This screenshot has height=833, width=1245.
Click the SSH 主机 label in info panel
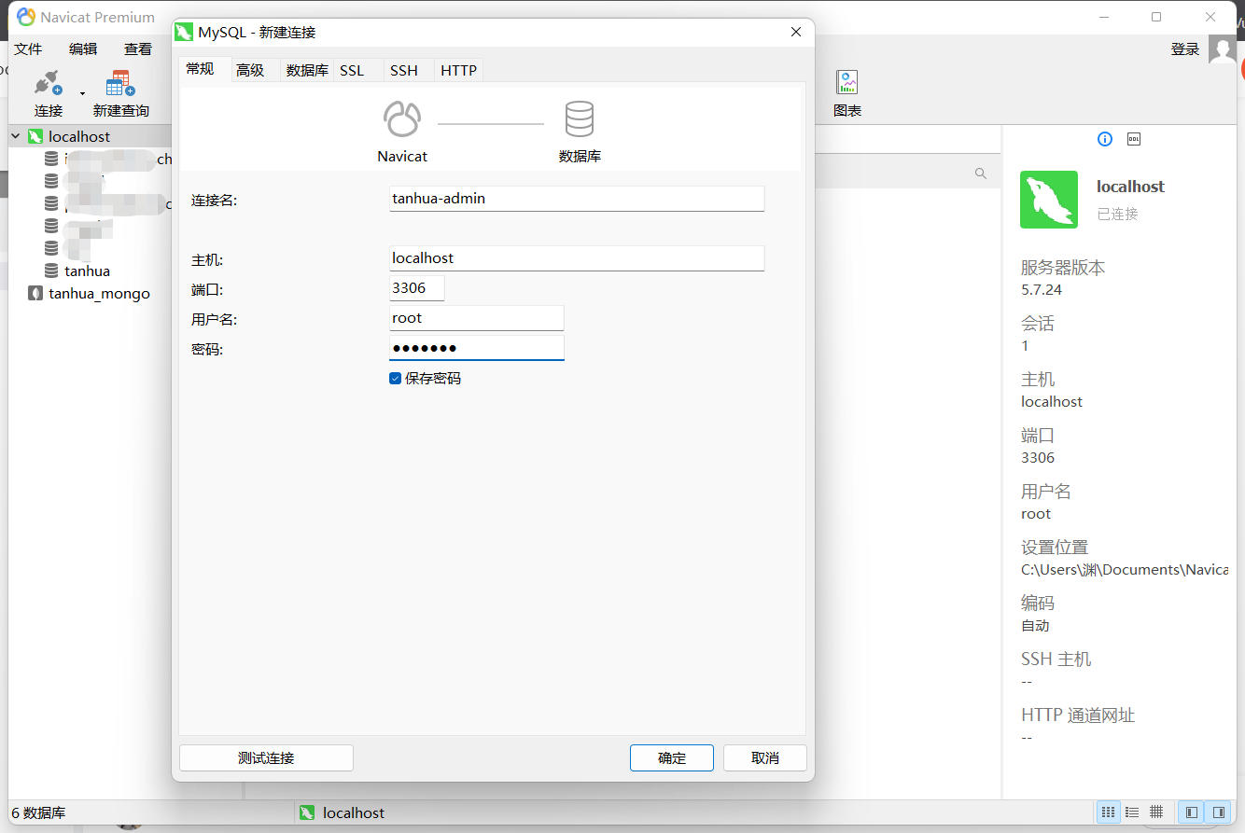coord(1056,659)
